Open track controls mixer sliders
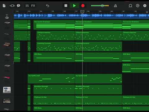The height and width of the screenshot is (112, 149). pos(27,6)
